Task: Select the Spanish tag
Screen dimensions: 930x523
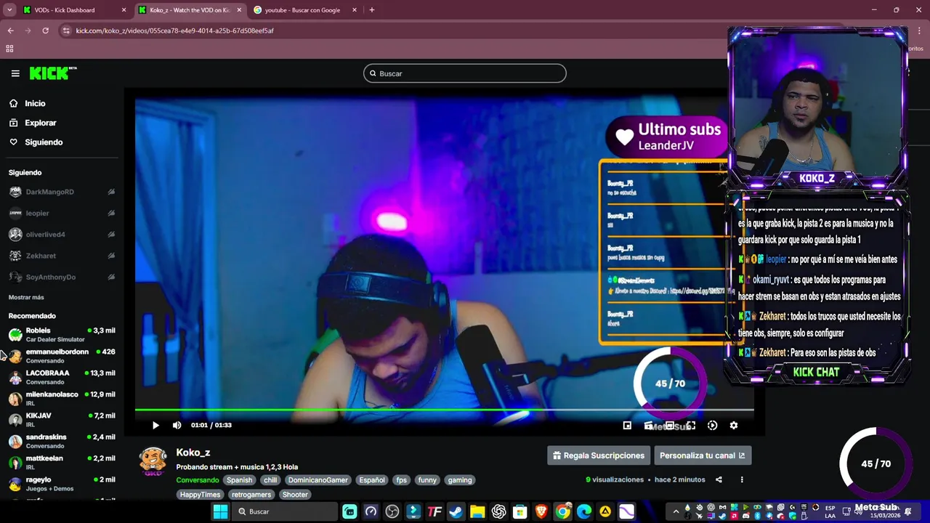Action: [239, 480]
